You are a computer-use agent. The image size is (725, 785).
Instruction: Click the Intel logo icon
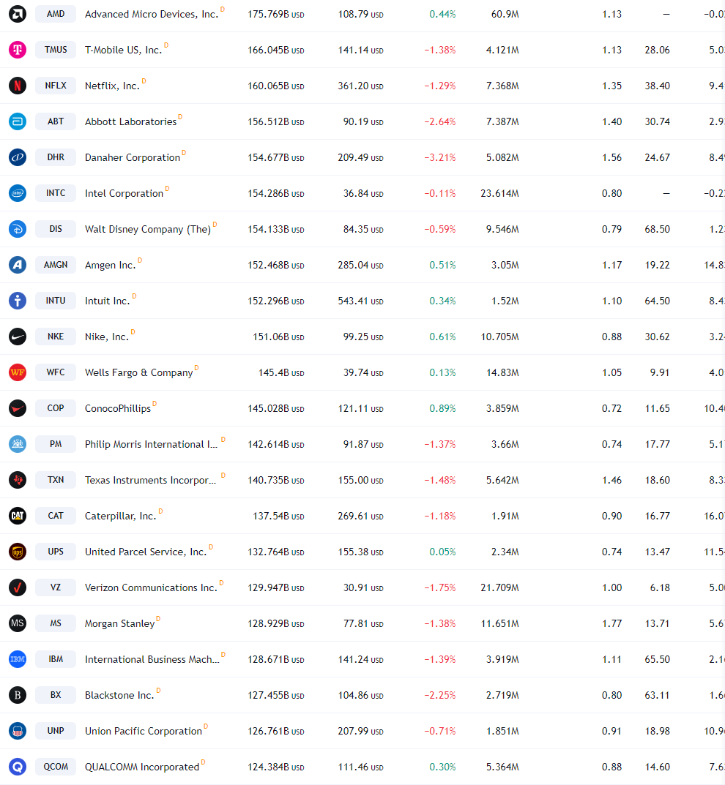click(18, 193)
